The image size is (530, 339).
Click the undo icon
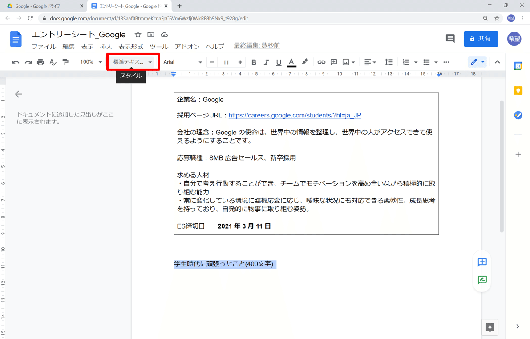(16, 62)
